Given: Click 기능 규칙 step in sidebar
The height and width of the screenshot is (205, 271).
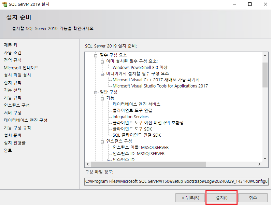Looking at the screenshot, I should click(13, 98).
